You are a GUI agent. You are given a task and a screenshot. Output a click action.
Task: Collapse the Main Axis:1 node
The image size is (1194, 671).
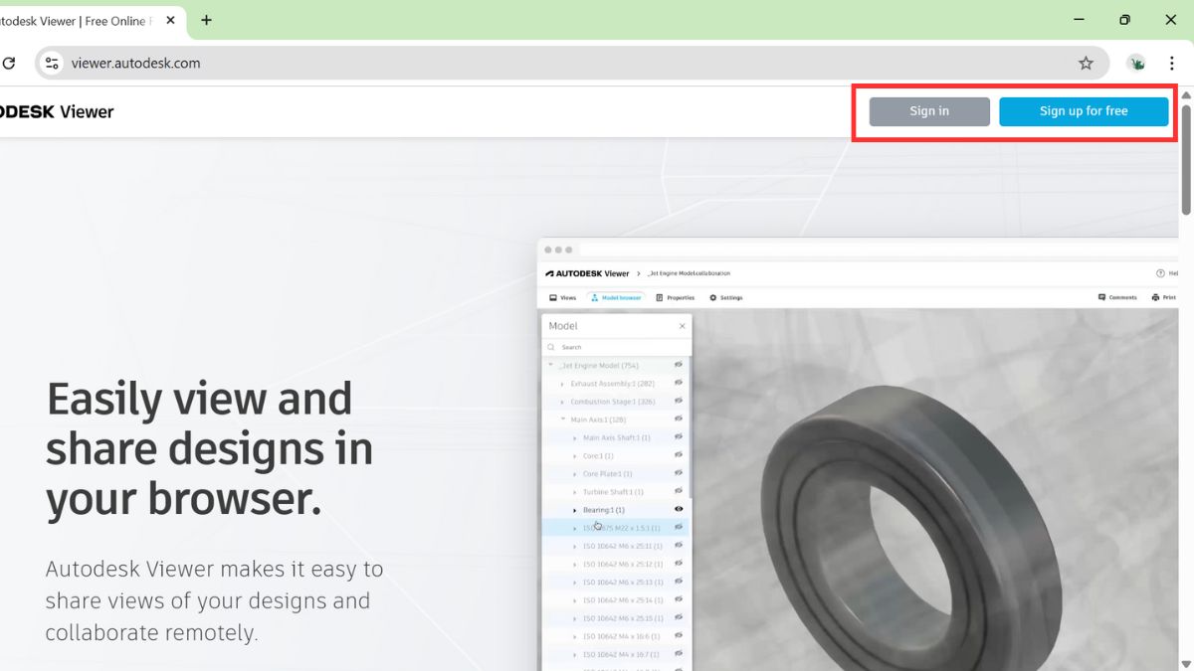(x=563, y=419)
